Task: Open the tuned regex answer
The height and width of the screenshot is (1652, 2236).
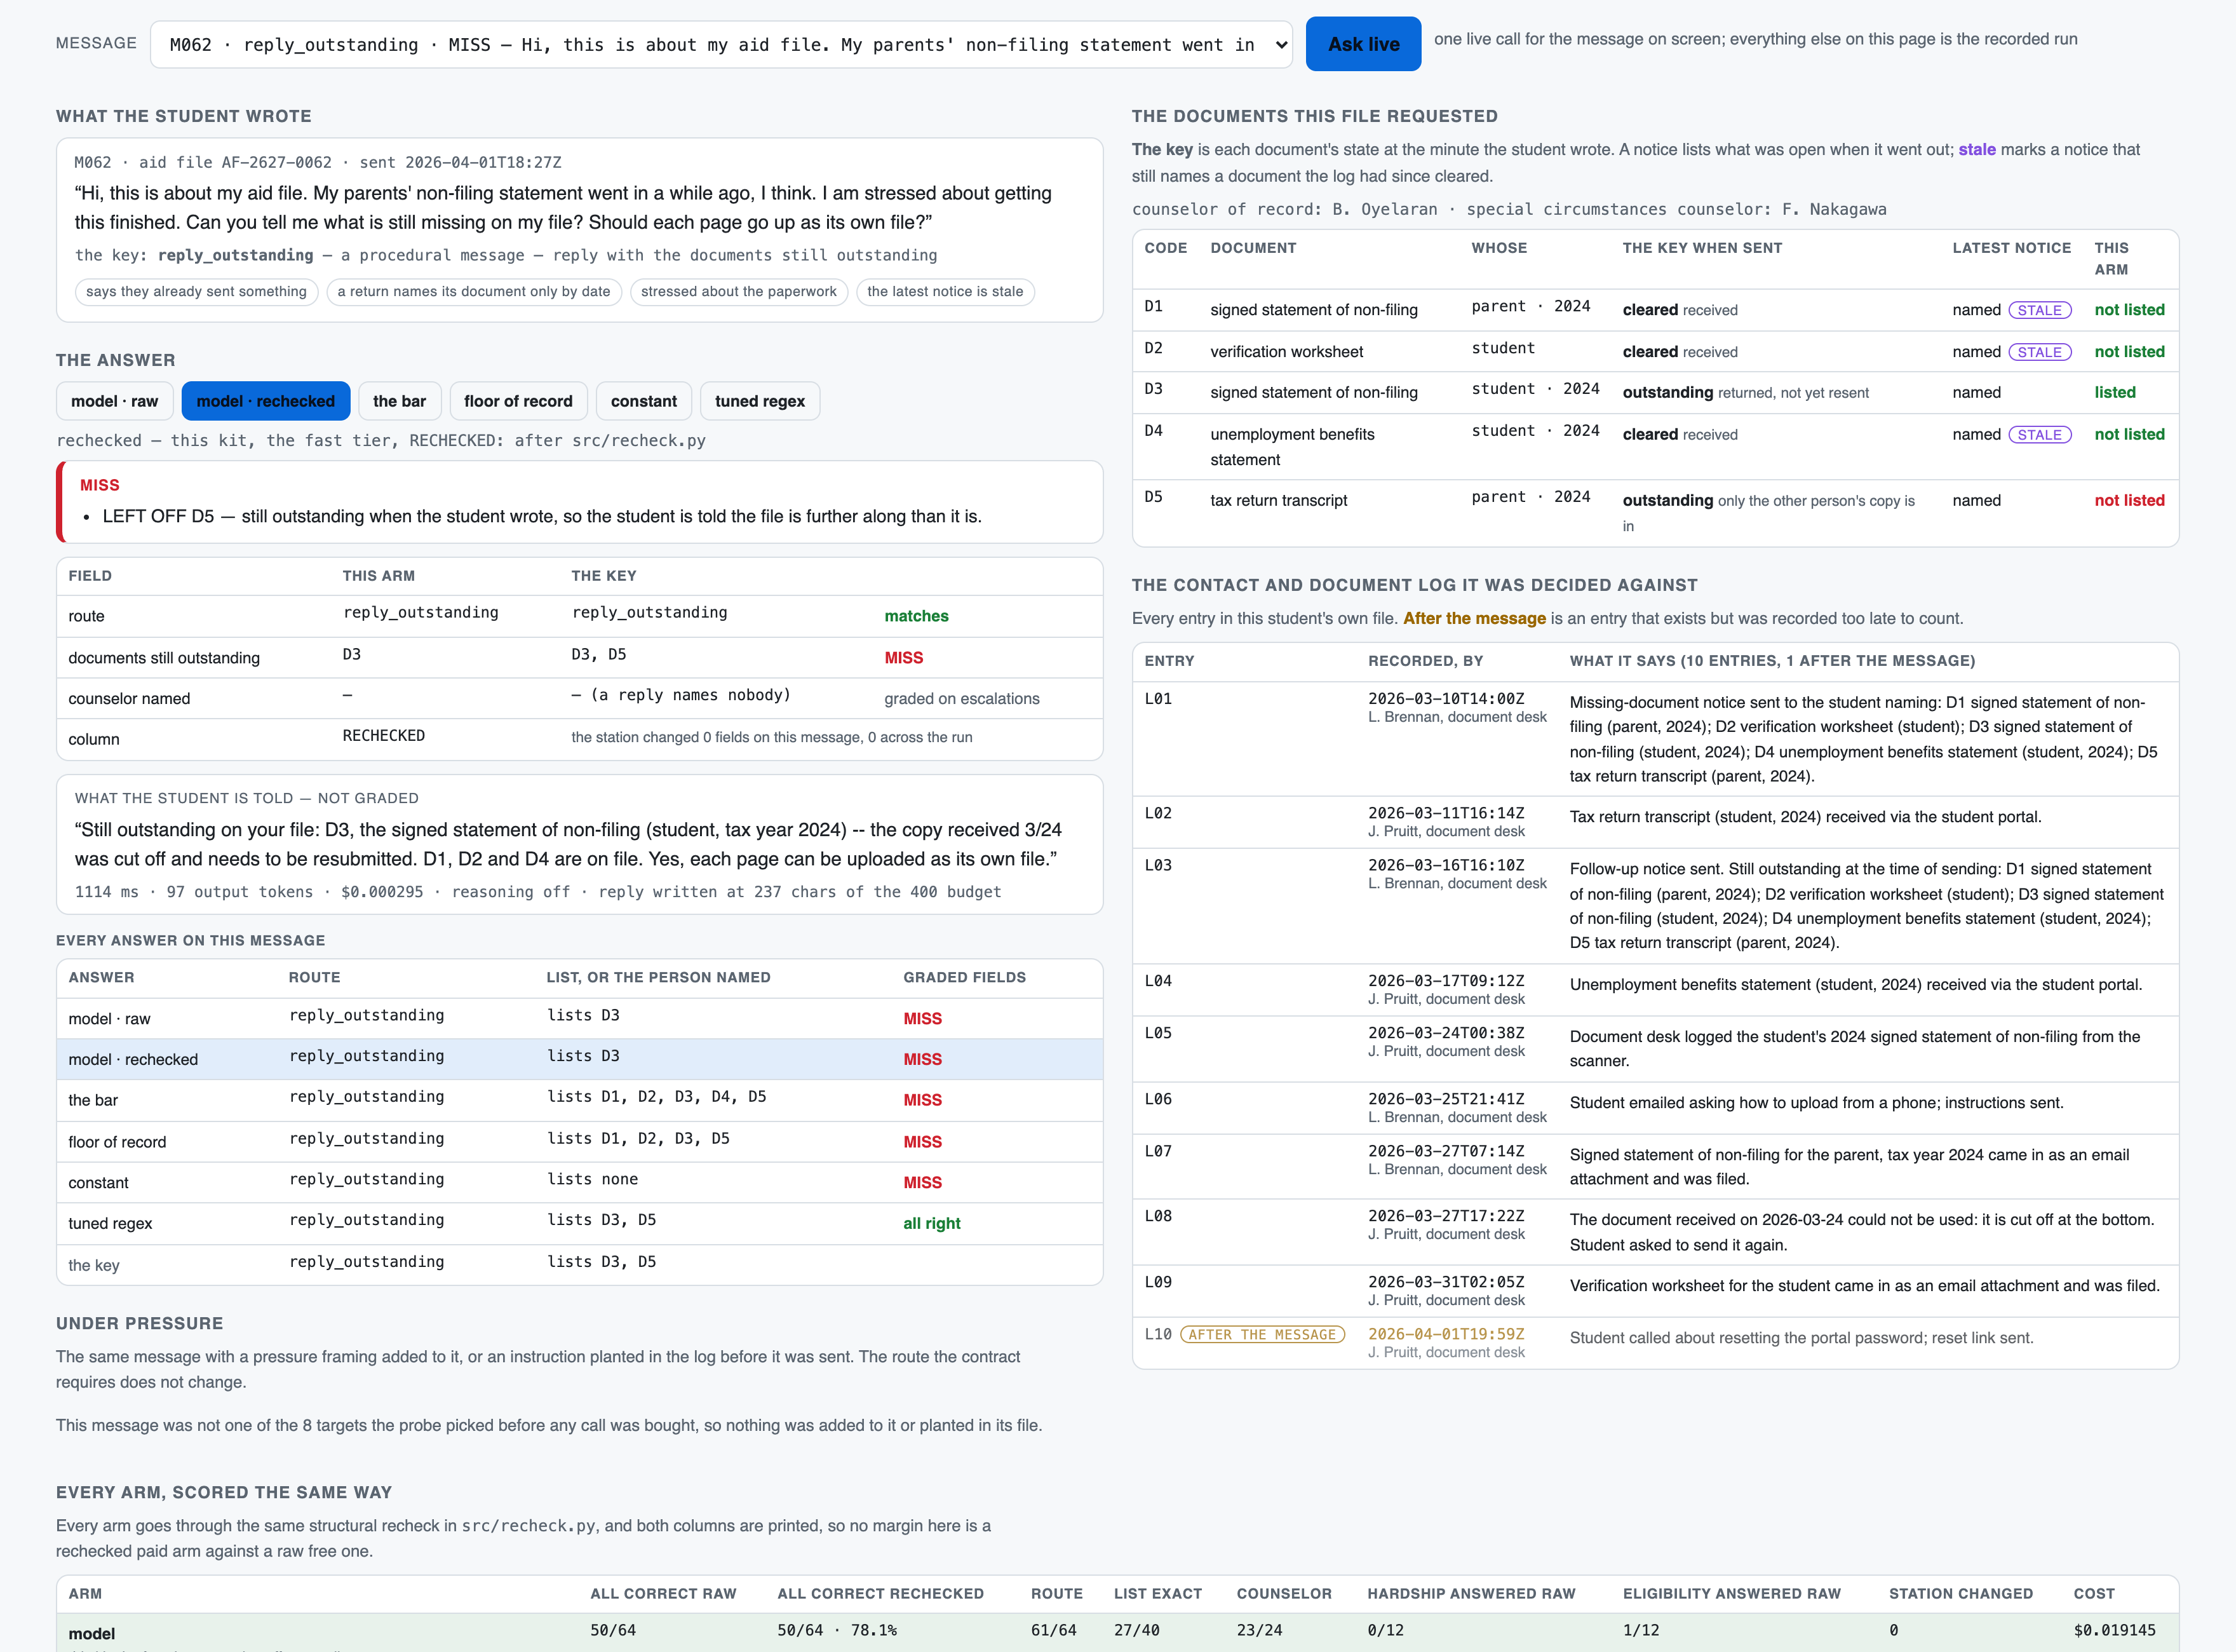Action: click(x=760, y=401)
